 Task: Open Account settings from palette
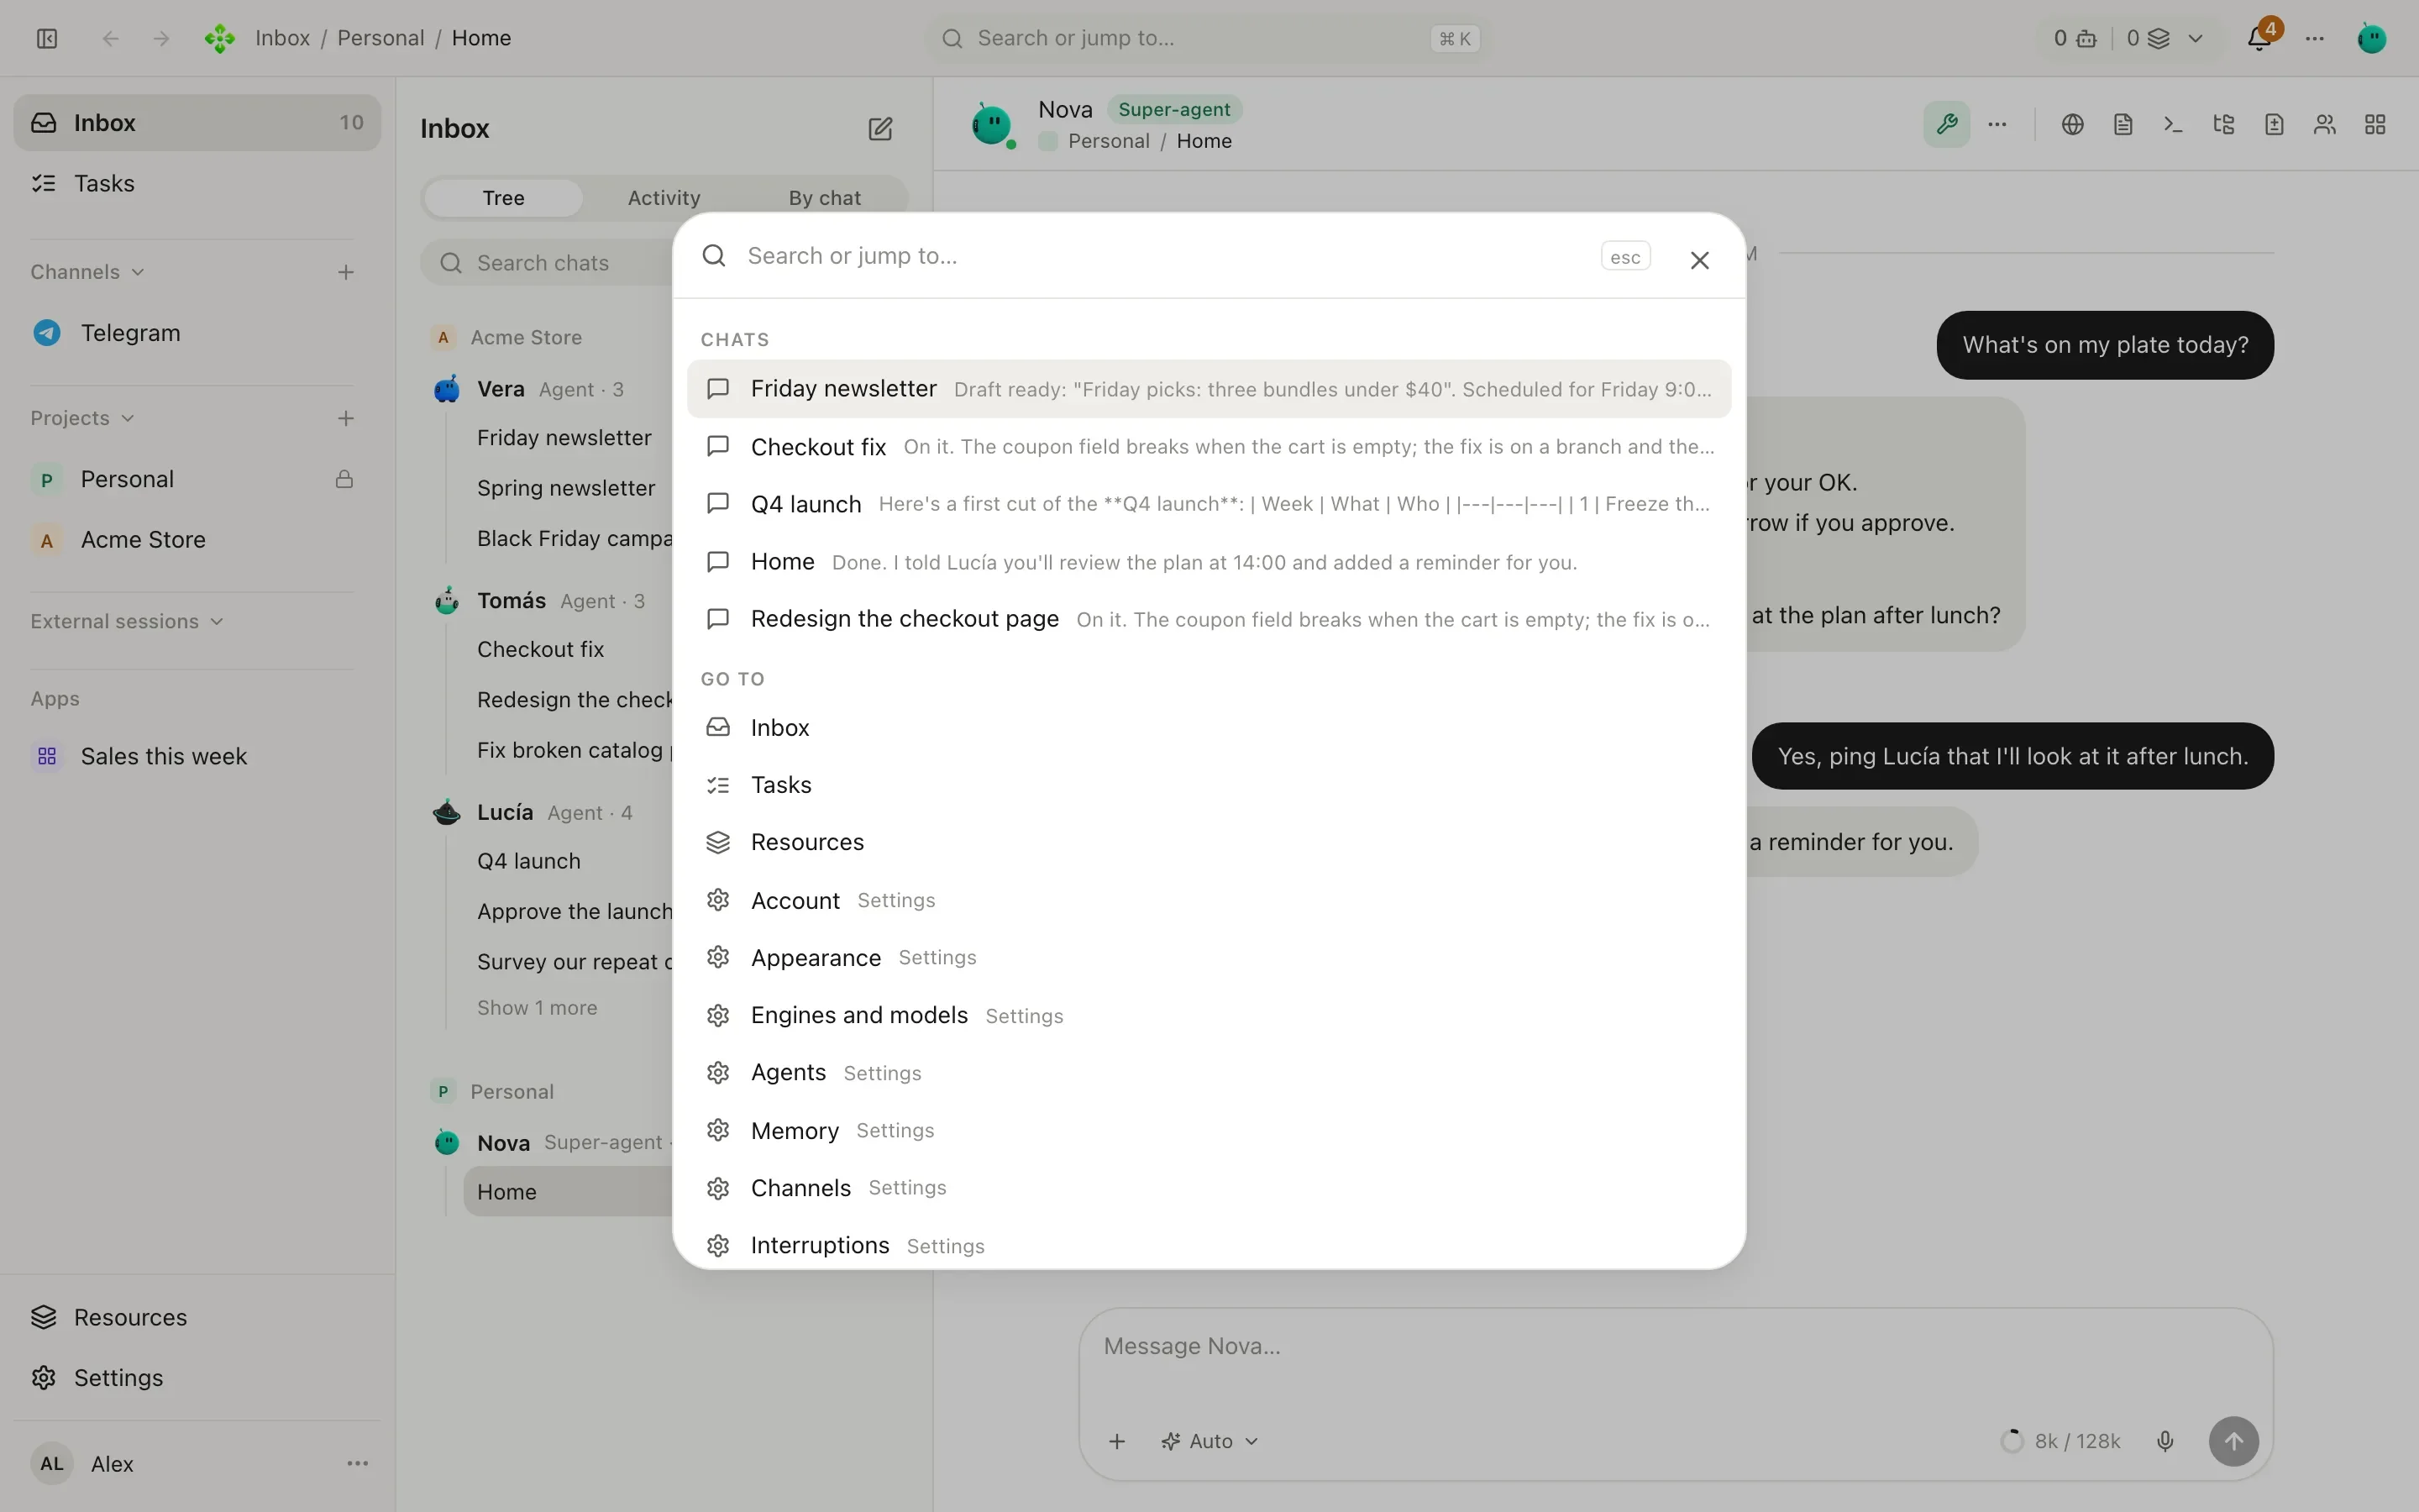[x=1209, y=900]
